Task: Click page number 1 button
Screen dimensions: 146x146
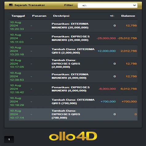Action: 9,140
